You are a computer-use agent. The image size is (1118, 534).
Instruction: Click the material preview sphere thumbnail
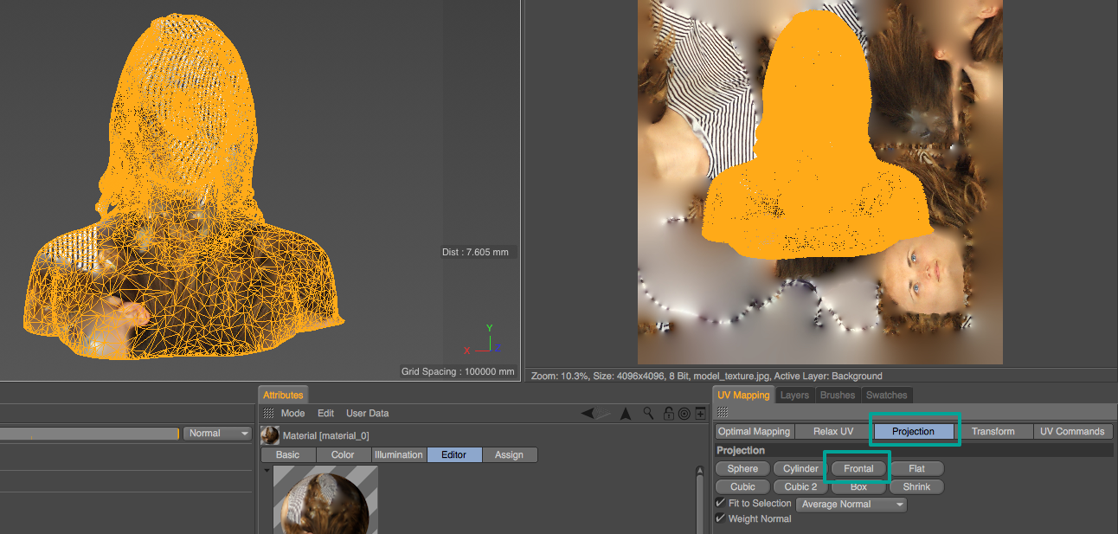tap(325, 499)
